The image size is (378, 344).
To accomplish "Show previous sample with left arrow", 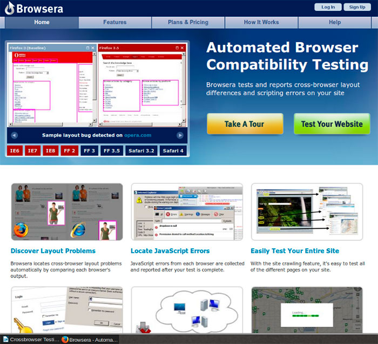I will tap(14, 135).
